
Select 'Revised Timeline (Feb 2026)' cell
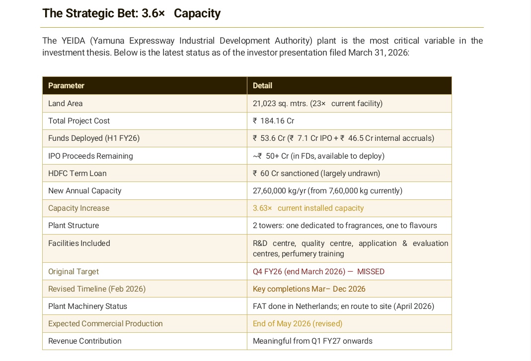(x=145, y=289)
